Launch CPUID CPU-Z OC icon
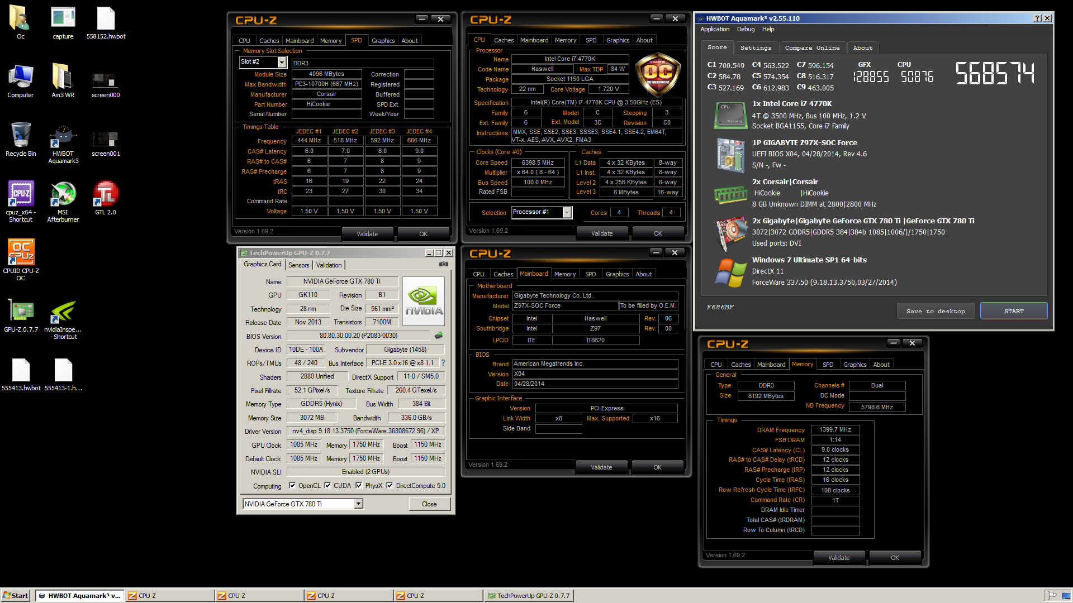 pos(20,260)
